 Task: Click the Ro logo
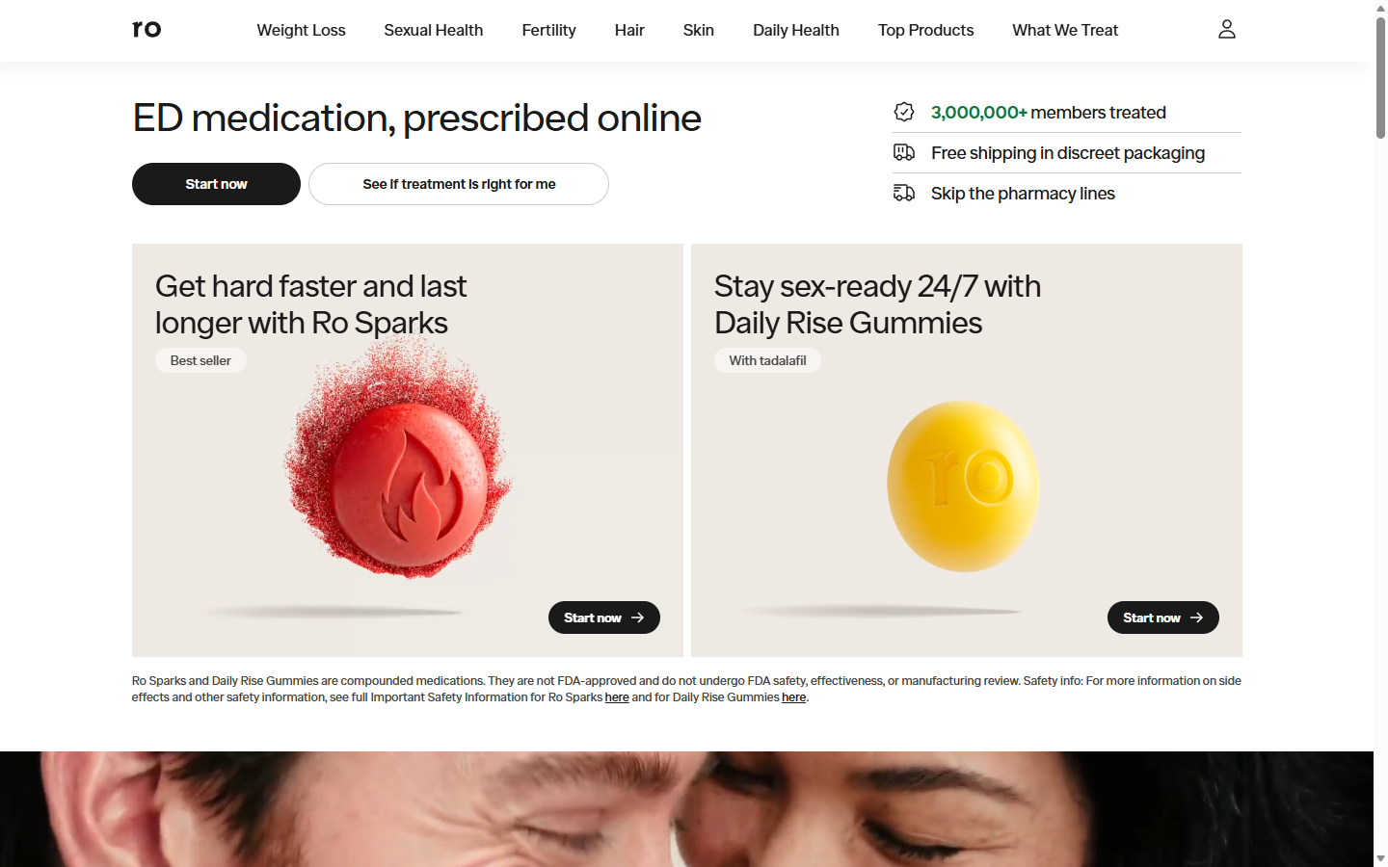147,29
